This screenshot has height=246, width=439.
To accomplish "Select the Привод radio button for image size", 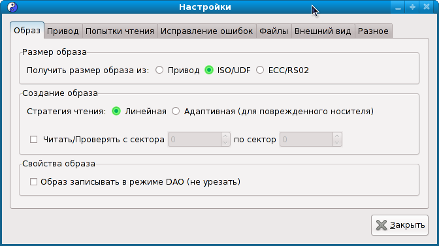I will pos(159,70).
